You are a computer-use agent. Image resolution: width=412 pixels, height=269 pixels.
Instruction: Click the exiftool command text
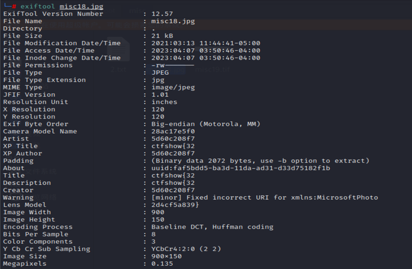click(x=38, y=6)
